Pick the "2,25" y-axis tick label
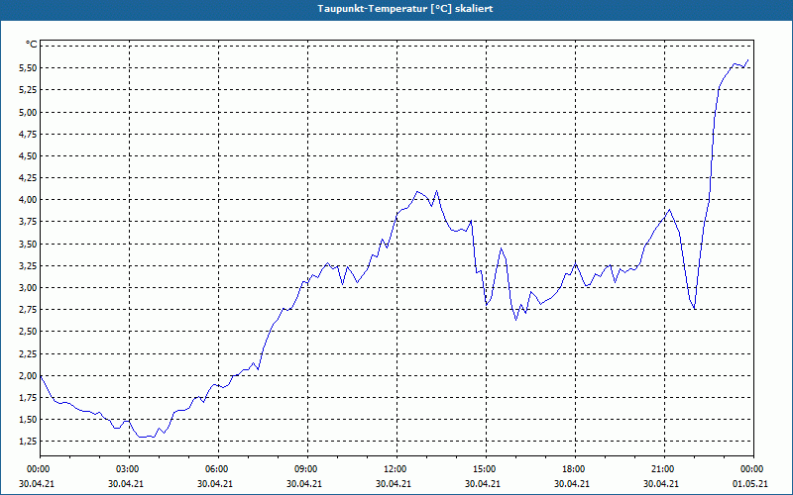Image resolution: width=793 pixels, height=495 pixels. (x=29, y=353)
